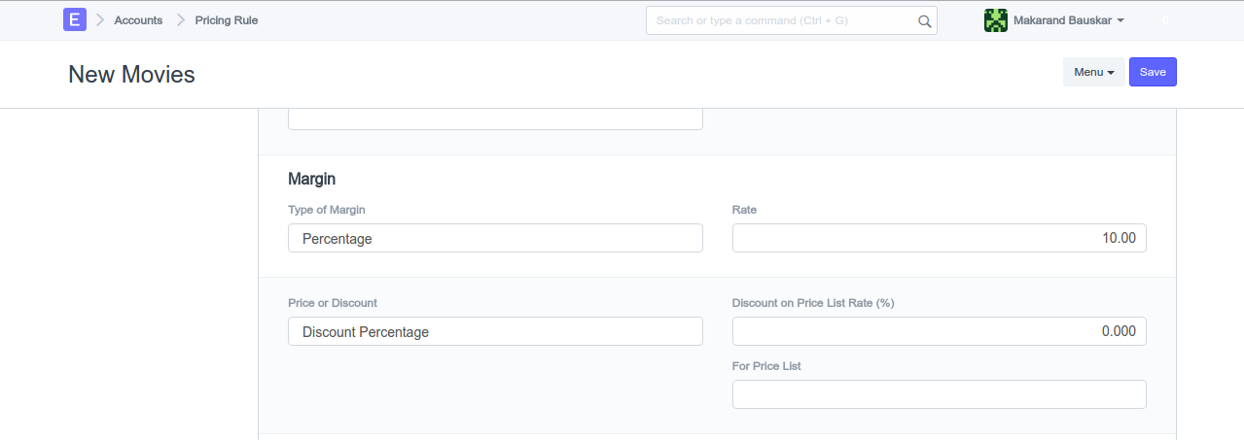Image resolution: width=1244 pixels, height=440 pixels.
Task: Open the Makarand Bauskar user dropdown
Action: pos(1068,20)
